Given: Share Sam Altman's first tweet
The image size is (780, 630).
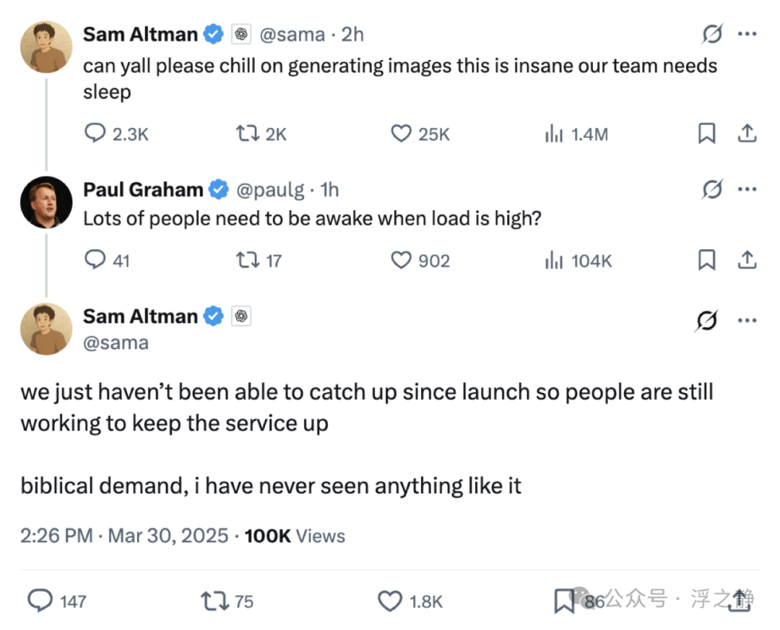Looking at the screenshot, I should coord(747,134).
